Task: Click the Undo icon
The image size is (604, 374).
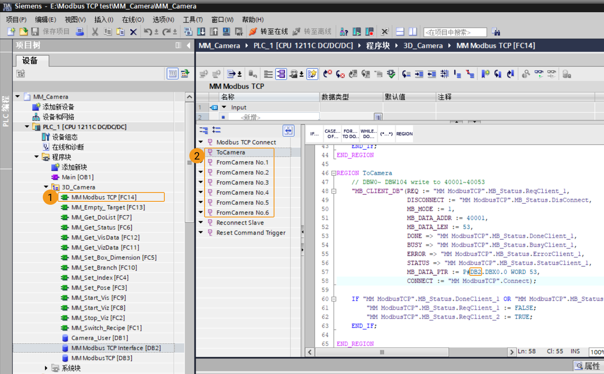Action: point(147,31)
